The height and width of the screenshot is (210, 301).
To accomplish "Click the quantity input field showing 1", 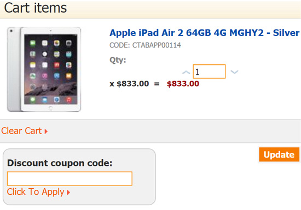I will (x=209, y=71).
